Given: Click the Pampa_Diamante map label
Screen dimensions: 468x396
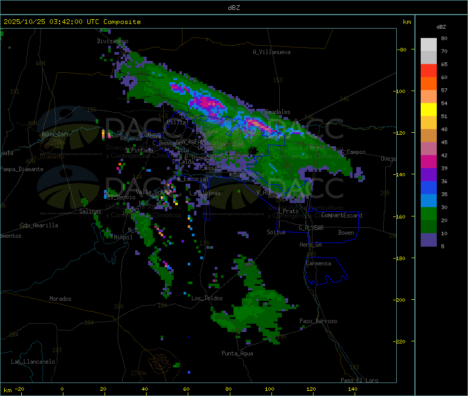Looking at the screenshot, I should point(22,169).
